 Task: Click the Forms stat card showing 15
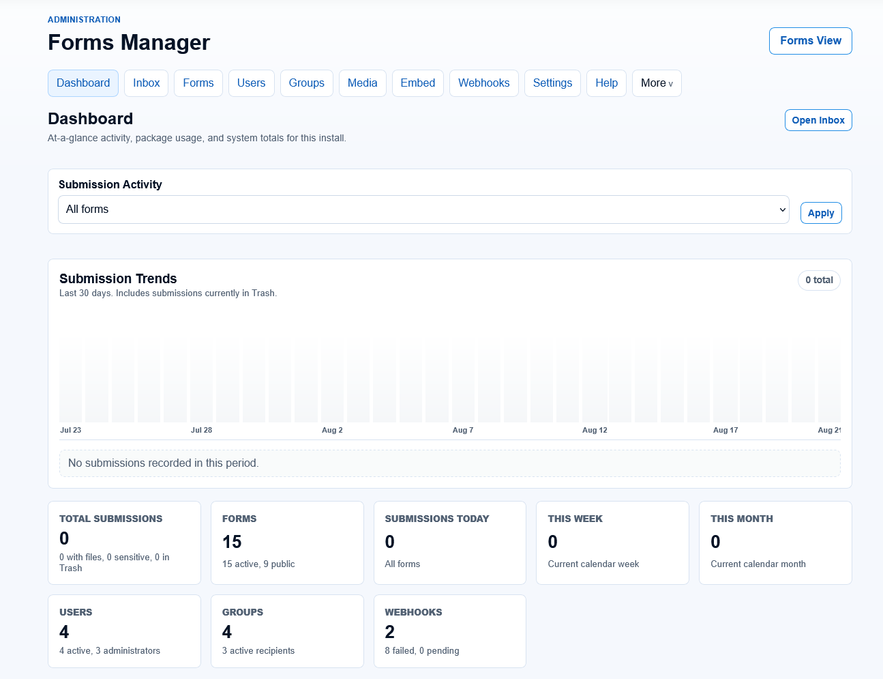[x=287, y=543]
